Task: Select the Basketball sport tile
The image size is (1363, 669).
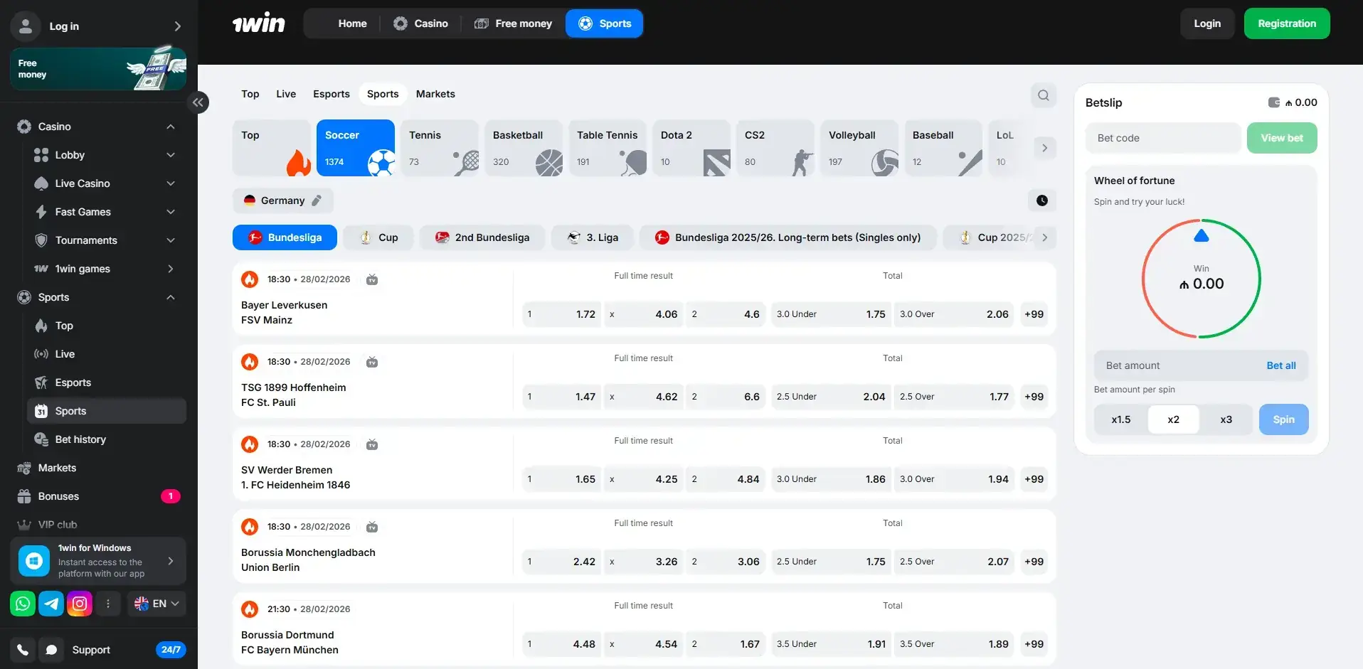Action: pos(524,148)
